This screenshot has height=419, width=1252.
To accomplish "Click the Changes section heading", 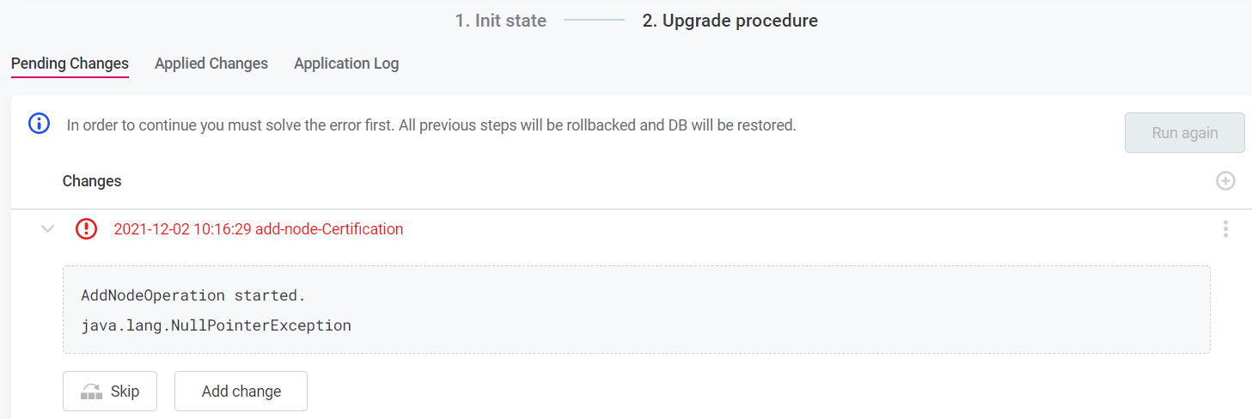I will [x=92, y=181].
